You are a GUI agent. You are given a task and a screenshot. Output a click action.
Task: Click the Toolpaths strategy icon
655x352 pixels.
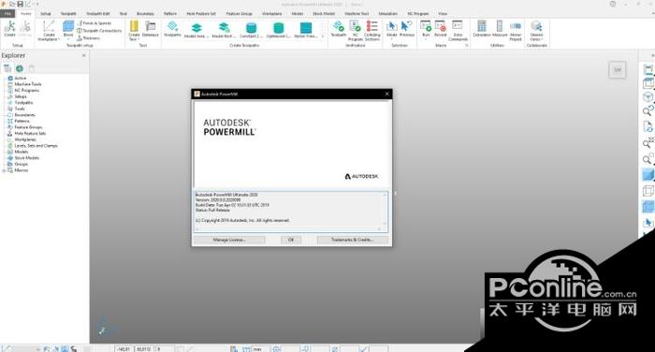tap(172, 28)
